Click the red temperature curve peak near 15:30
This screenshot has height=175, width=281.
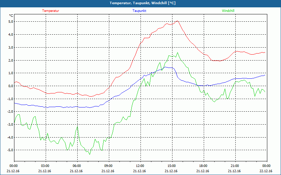click(x=177, y=21)
